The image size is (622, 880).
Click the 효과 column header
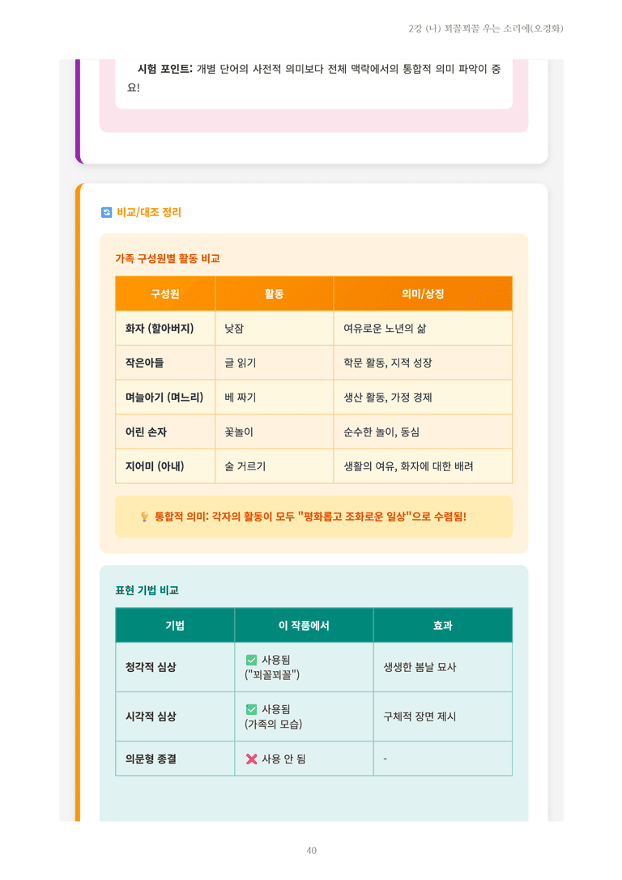point(442,625)
